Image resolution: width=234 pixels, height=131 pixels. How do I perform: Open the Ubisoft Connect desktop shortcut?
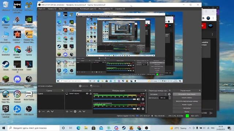pyautogui.click(x=17, y=96)
